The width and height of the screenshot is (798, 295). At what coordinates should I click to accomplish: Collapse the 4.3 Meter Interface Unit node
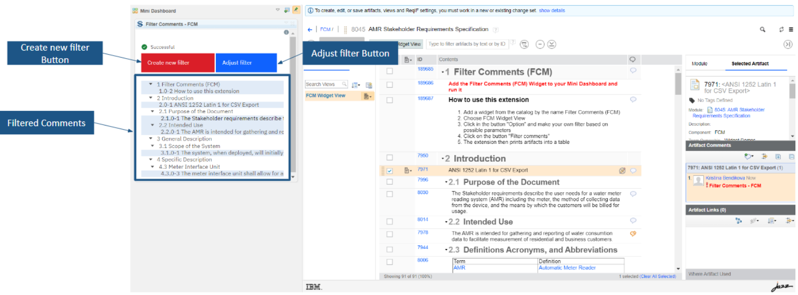153,166
